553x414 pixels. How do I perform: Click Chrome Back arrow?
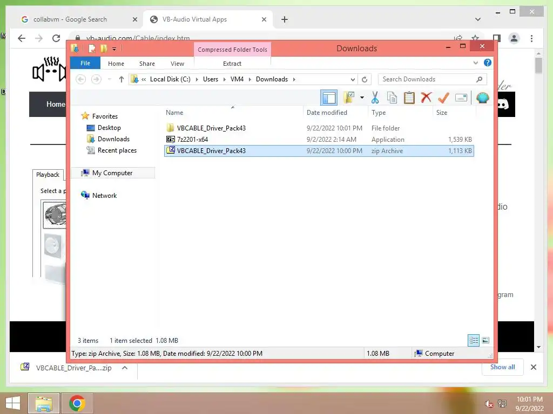click(x=22, y=38)
